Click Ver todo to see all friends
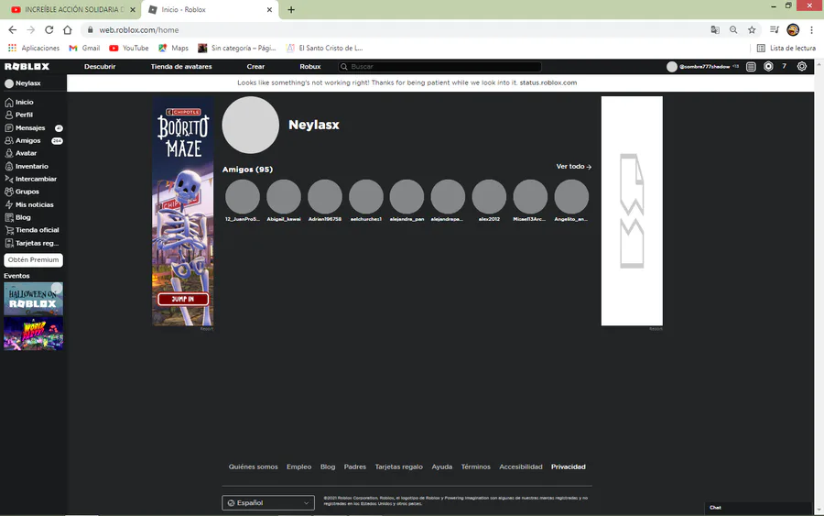The width and height of the screenshot is (824, 516). (x=574, y=166)
